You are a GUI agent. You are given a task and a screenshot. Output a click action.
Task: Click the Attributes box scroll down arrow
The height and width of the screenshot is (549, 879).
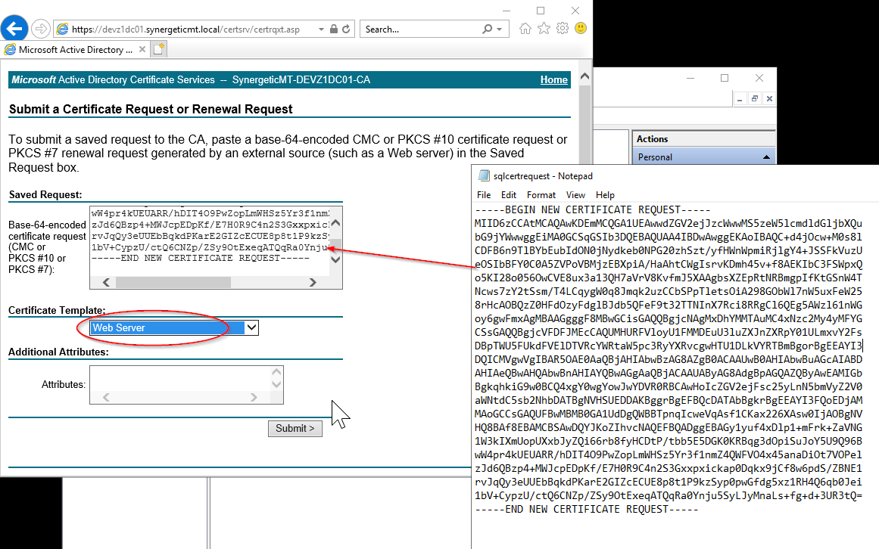(276, 384)
